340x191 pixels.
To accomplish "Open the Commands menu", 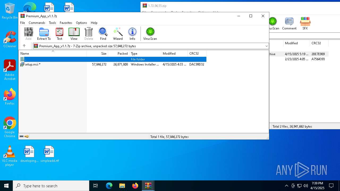I will tap(37, 23).
